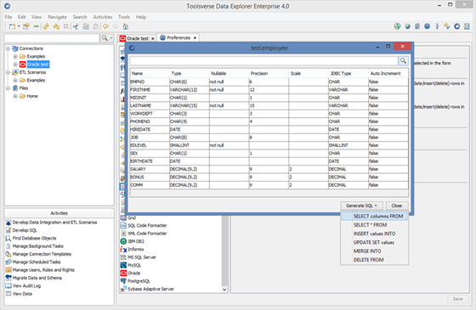This screenshot has width=476, height=310.
Task: Collapse the Connections tree node
Action: pos(8,48)
